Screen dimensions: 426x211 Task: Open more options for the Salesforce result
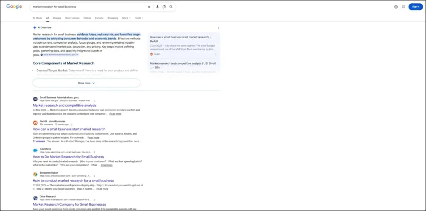94,152
